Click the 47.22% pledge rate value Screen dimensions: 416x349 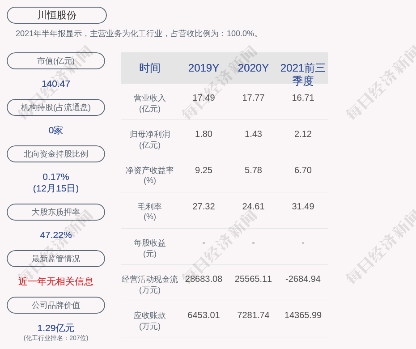[x=56, y=235]
